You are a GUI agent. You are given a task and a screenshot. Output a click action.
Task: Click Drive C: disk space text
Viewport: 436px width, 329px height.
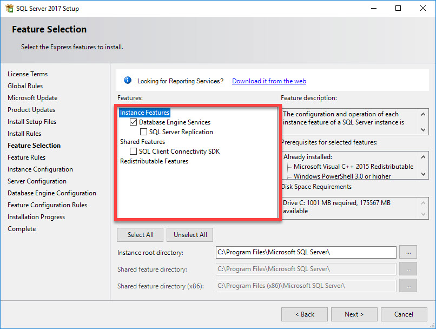pyautogui.click(x=336, y=207)
